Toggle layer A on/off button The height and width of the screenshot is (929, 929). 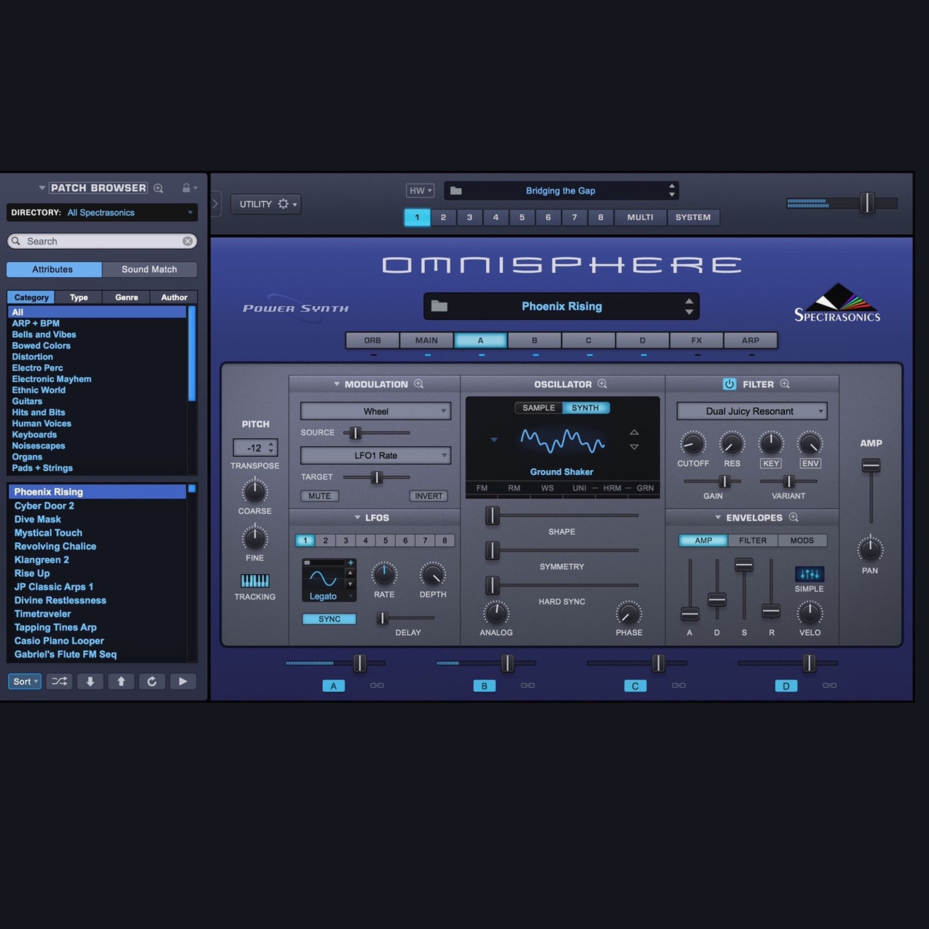point(333,686)
